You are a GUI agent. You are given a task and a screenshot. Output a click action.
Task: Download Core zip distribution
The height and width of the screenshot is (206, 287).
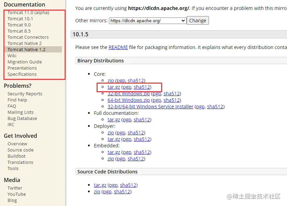(x=111, y=81)
